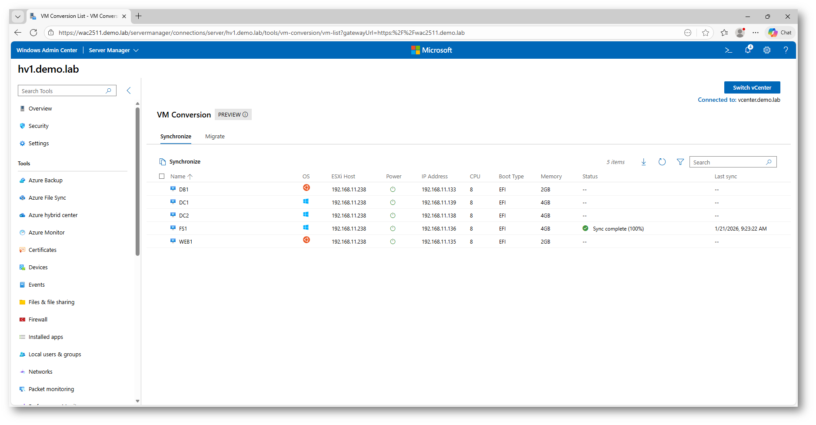Sort by the Name column header

click(x=178, y=177)
